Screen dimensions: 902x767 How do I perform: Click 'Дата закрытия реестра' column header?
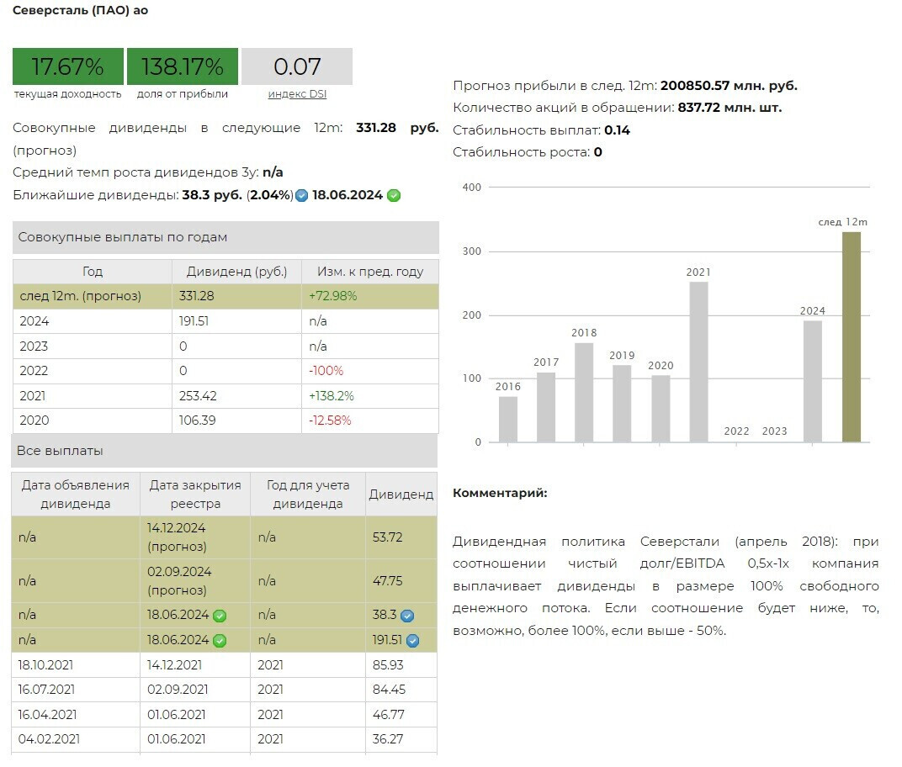click(x=195, y=495)
